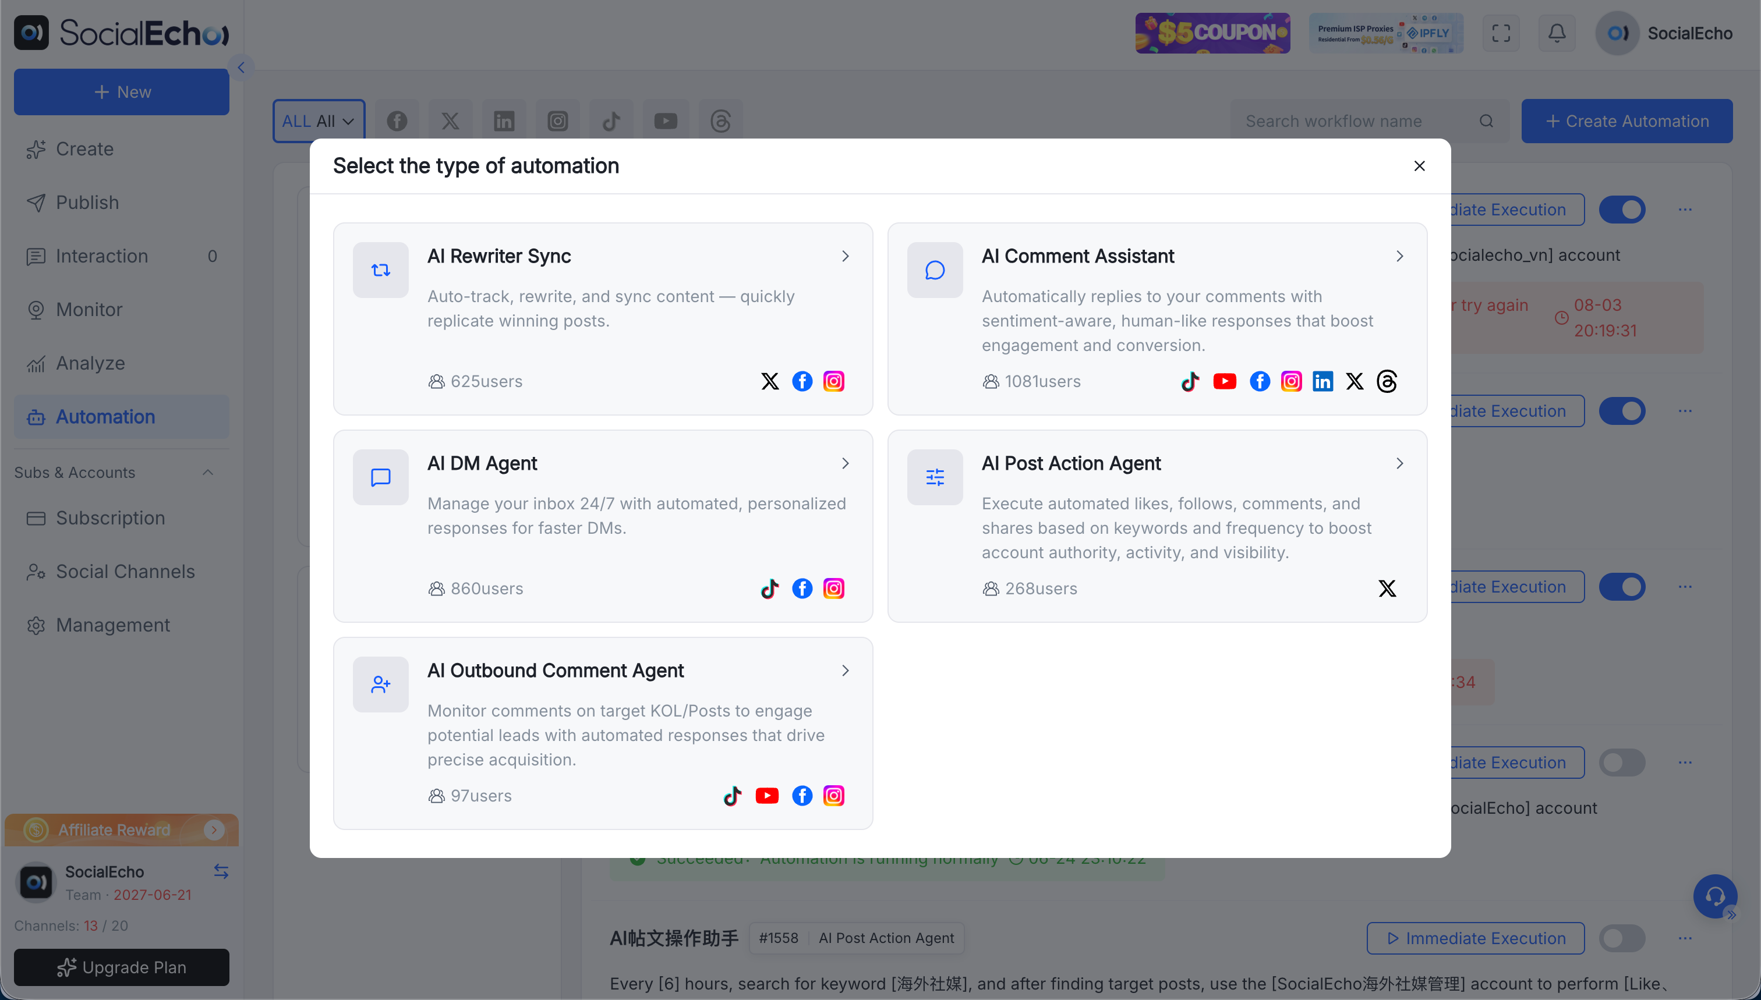Open the SocialEcho profile avatar menu
Screen dimensions: 1761x1000
(x=1617, y=33)
